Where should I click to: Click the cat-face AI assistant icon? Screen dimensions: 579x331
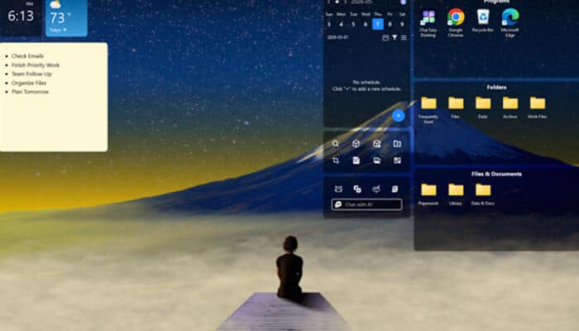(x=338, y=189)
